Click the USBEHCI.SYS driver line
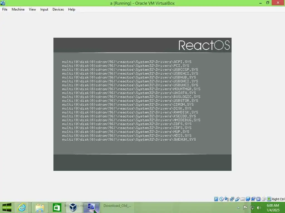The width and height of the screenshot is (285, 213). tap(130, 73)
